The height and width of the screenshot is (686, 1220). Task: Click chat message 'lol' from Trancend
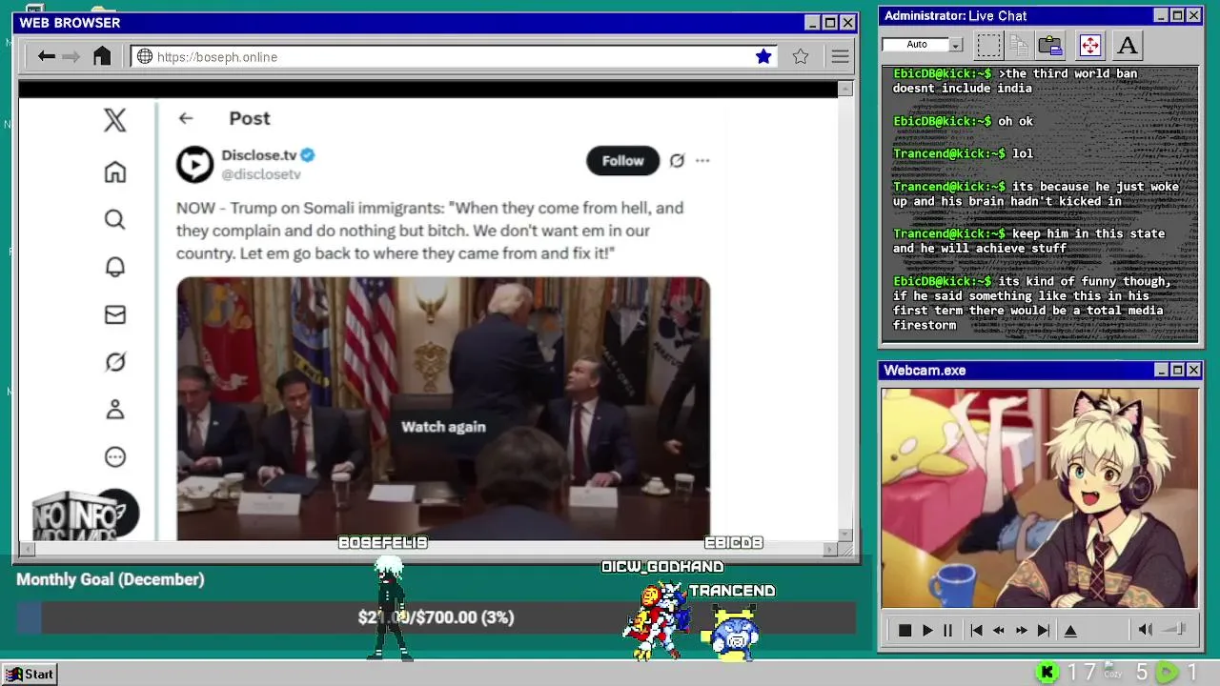[x=1023, y=153]
